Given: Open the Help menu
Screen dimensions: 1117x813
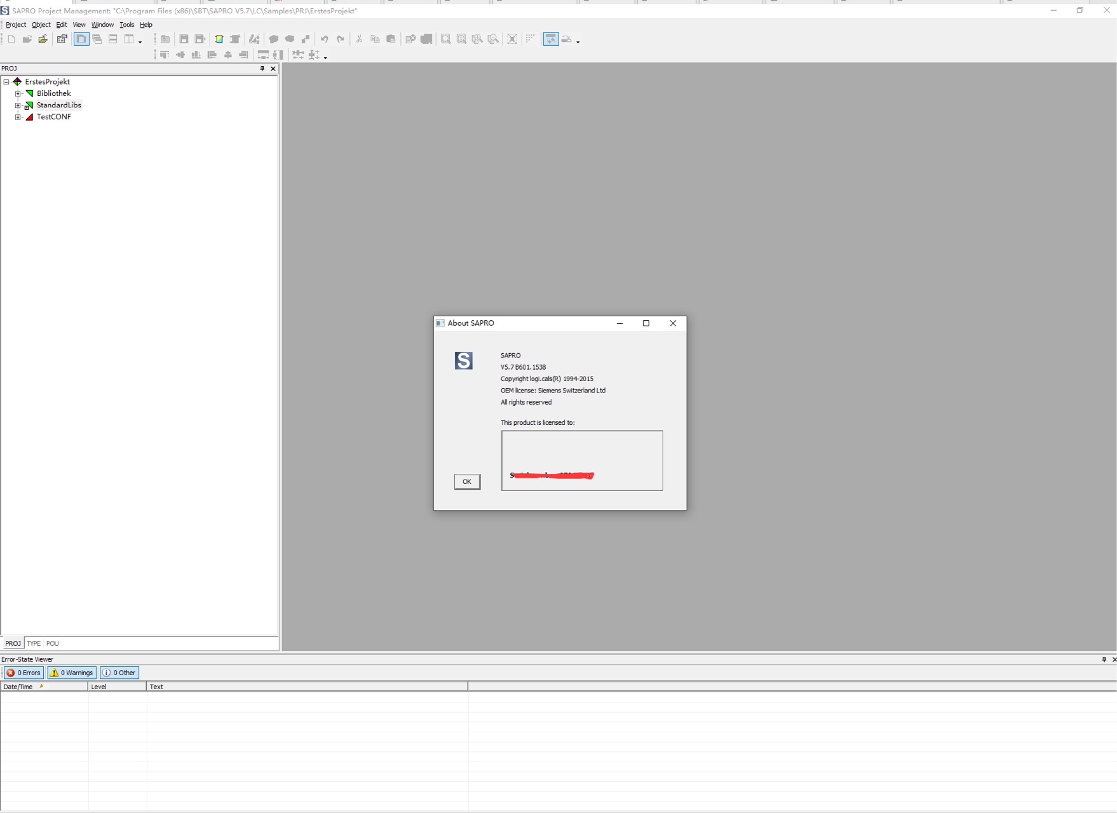Looking at the screenshot, I should point(146,25).
